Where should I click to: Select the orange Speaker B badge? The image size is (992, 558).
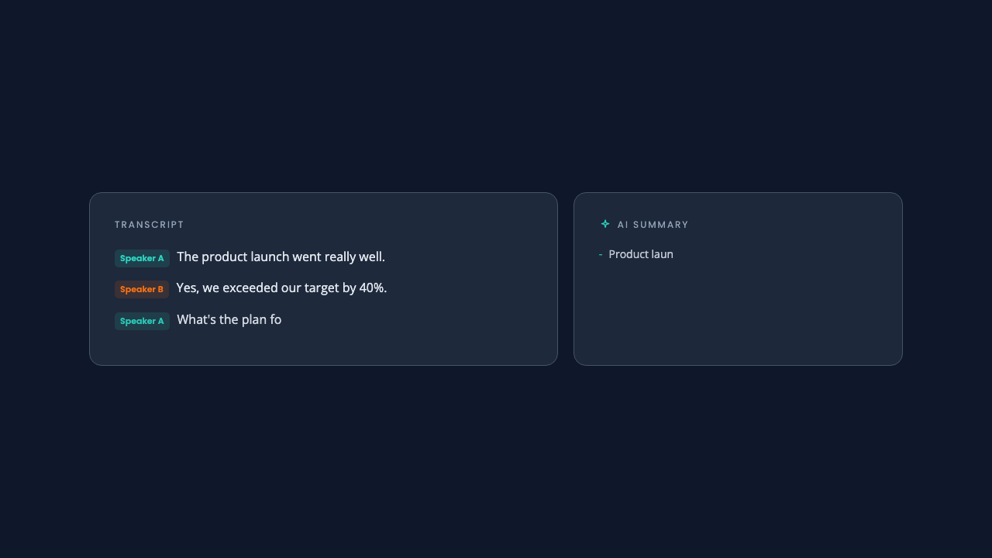pyautogui.click(x=142, y=289)
